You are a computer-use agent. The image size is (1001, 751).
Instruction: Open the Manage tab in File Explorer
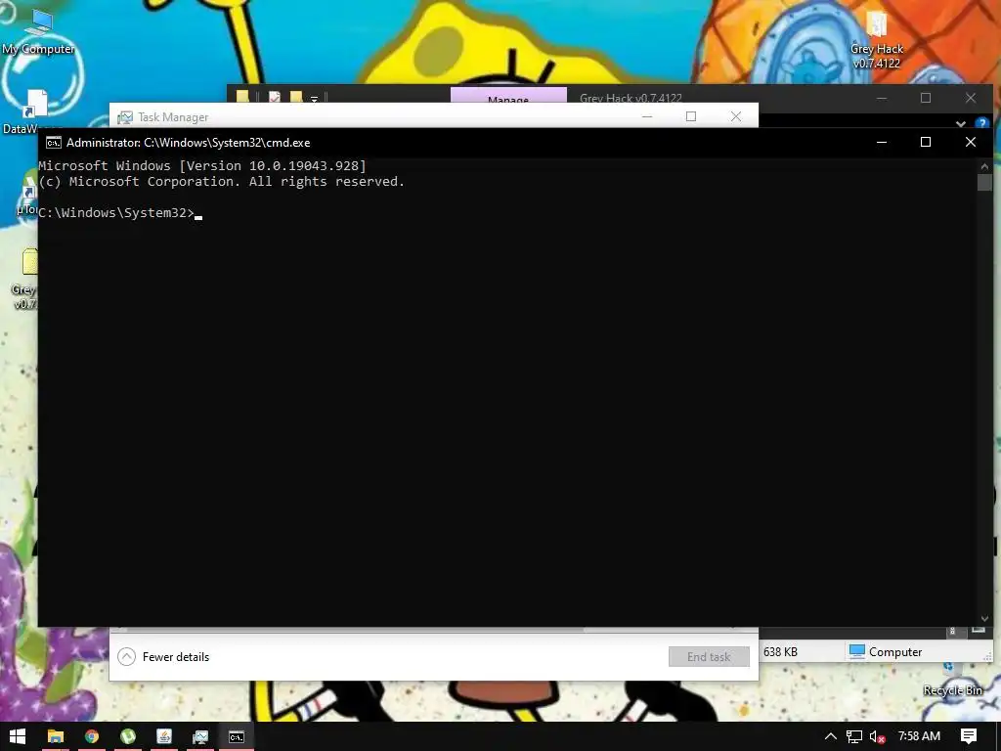[x=508, y=96]
